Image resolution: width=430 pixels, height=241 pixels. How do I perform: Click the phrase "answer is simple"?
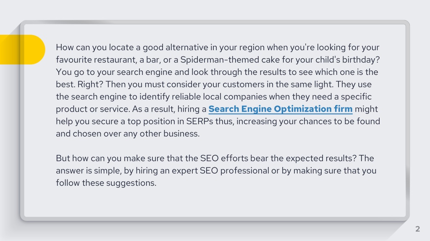point(89,171)
